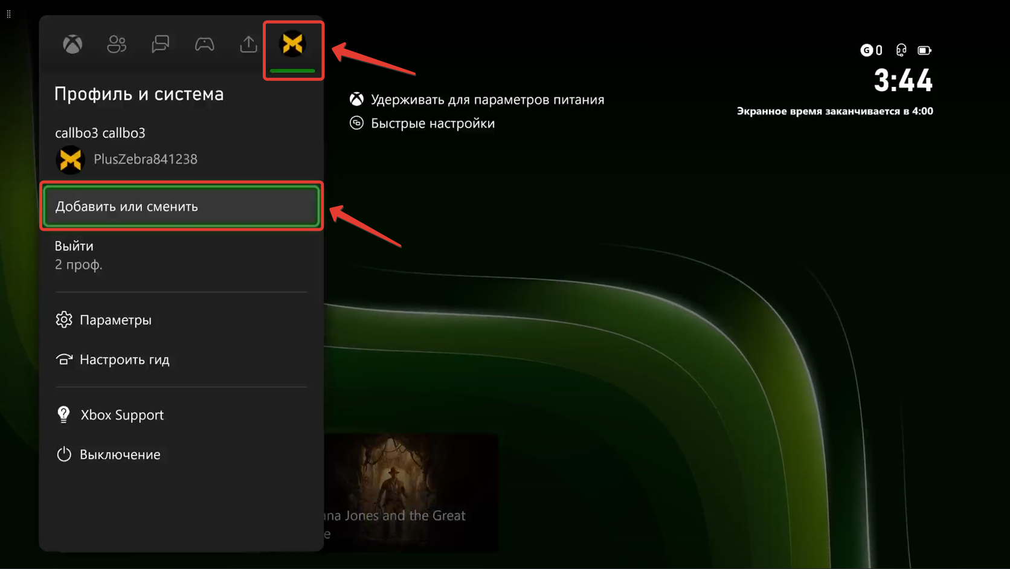Screen dimensions: 1010x569
Task: Open the Xbox home tab icon
Action: tap(72, 44)
